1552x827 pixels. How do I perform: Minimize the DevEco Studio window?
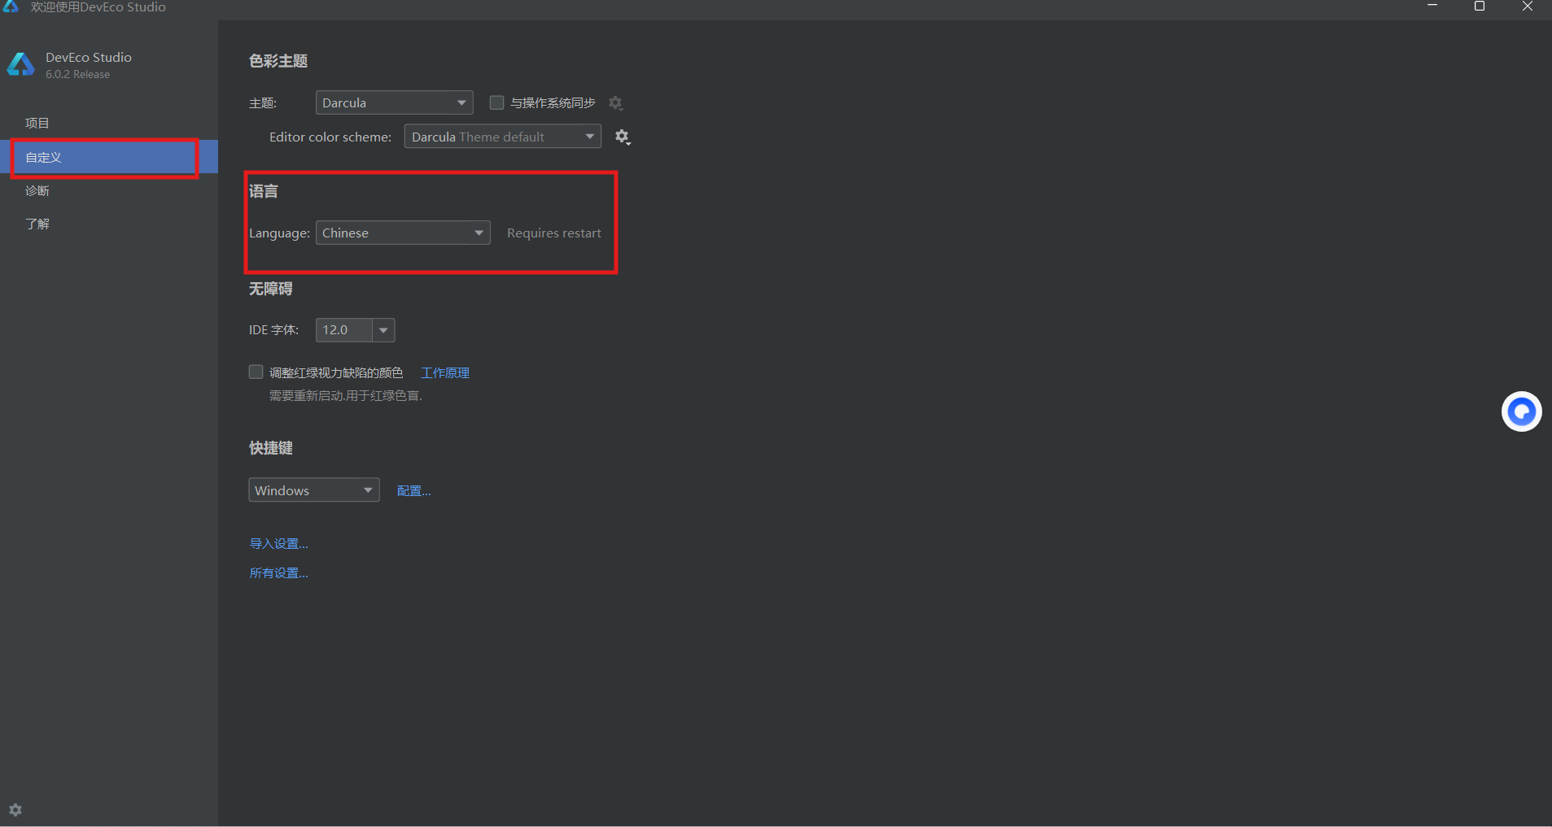pyautogui.click(x=1432, y=7)
